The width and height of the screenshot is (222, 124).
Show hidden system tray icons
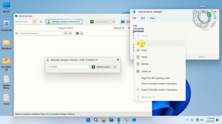pyautogui.click(x=187, y=120)
